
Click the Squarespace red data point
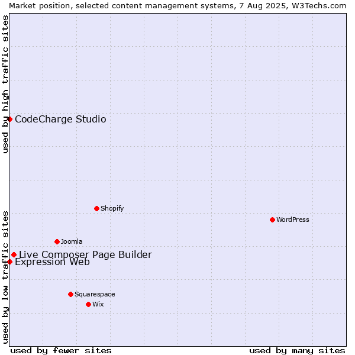pos(70,294)
